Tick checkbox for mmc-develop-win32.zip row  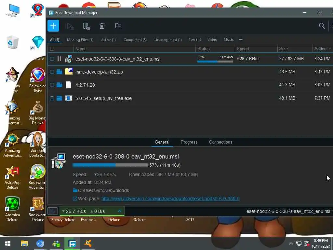tap(52, 72)
